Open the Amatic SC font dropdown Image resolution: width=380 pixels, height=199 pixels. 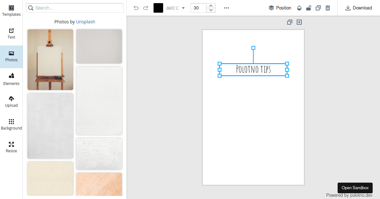point(175,8)
